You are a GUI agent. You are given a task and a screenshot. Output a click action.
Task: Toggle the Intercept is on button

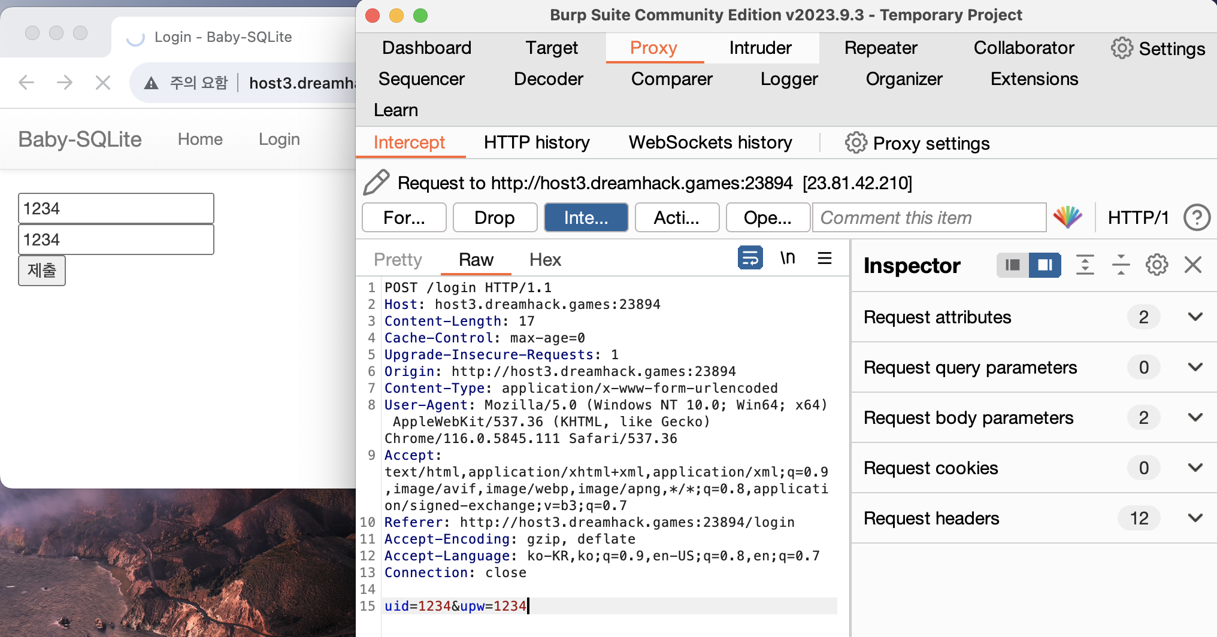[586, 217]
